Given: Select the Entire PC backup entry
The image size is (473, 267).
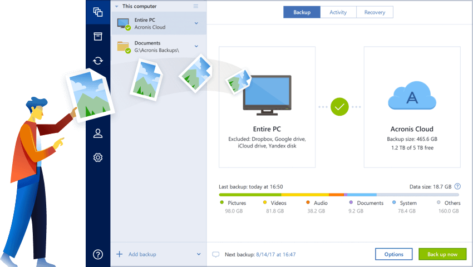Looking at the screenshot, I should [x=159, y=23].
